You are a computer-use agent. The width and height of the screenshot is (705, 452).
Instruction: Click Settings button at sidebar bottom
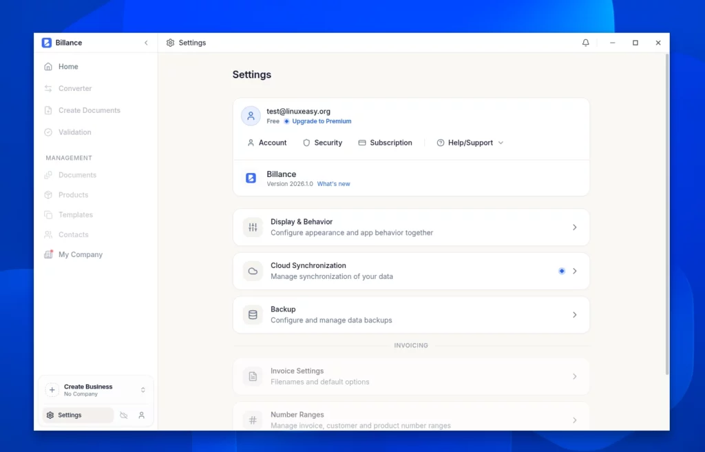point(78,415)
